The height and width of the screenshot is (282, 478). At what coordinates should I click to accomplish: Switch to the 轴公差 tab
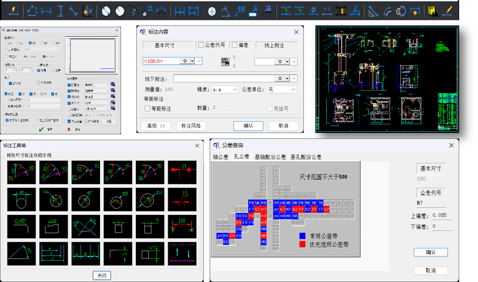tap(221, 157)
